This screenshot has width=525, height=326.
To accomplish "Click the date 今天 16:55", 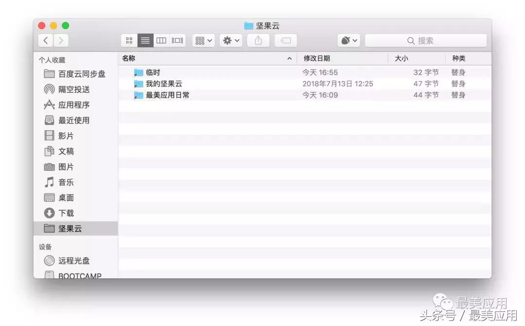I will pos(320,72).
